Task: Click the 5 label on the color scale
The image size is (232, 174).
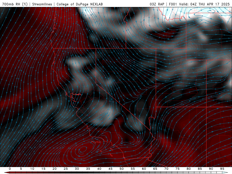Action: [x=21, y=169]
